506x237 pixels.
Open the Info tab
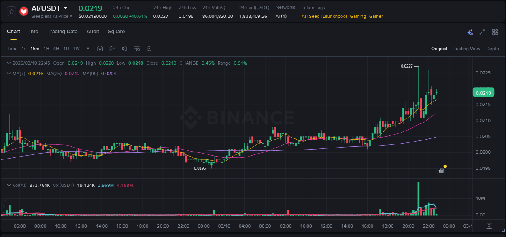click(34, 32)
